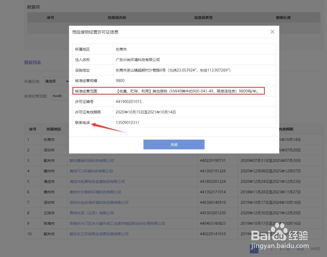Click date range 2020年12月08日至2025年12月07日
The image size is (327, 257).
click(271, 171)
